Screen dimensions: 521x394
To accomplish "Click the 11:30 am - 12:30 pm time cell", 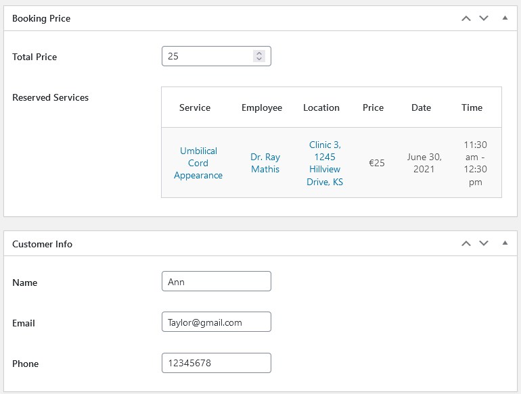I will (476, 163).
